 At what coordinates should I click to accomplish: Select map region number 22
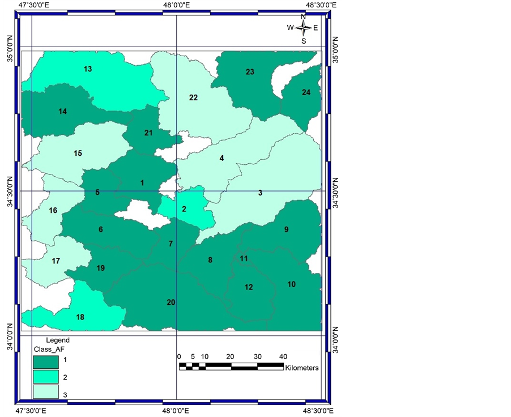click(193, 97)
